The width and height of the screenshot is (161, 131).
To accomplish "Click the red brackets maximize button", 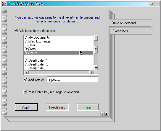I will coord(157,4).
